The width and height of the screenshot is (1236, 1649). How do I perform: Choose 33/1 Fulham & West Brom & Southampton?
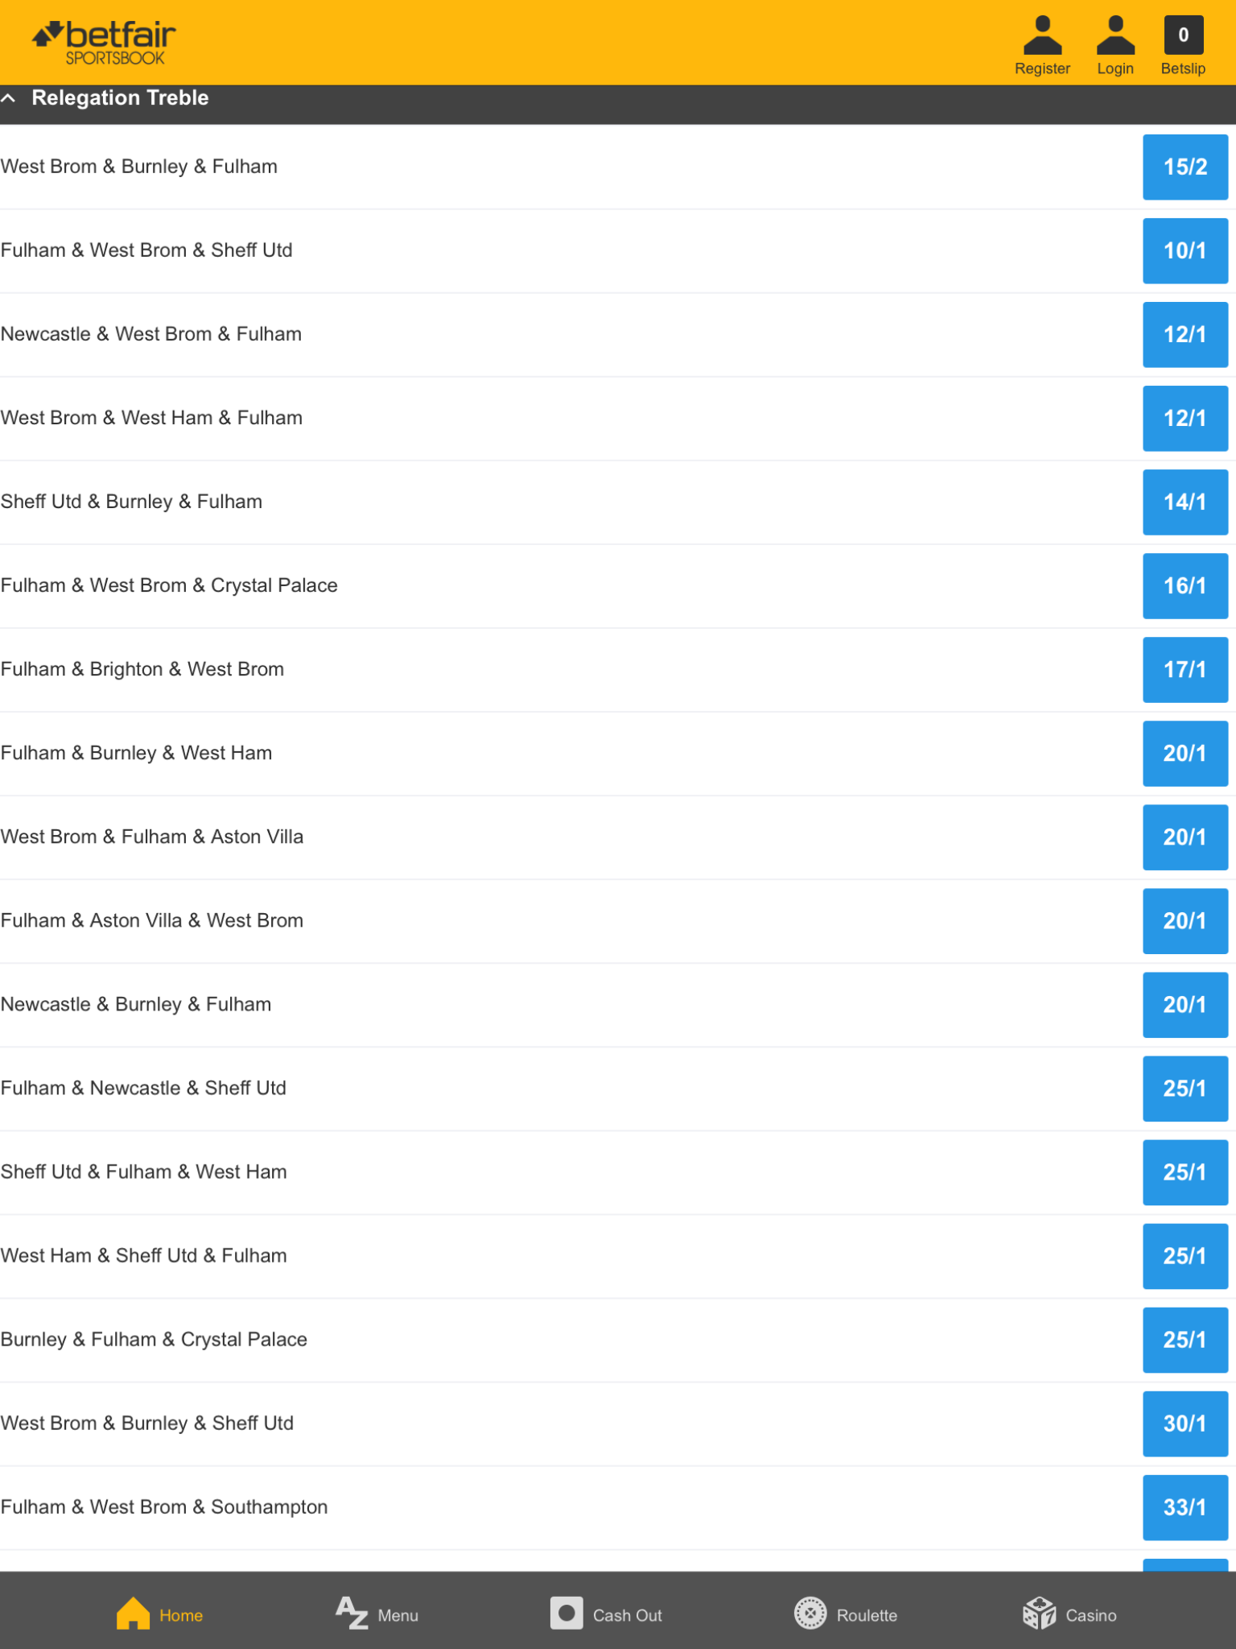pos(1184,1507)
